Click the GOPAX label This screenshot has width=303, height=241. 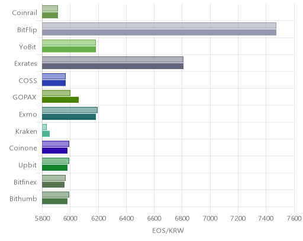[x=25, y=97]
